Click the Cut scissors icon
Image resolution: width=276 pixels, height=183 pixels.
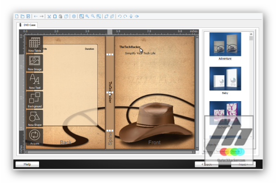49,16
